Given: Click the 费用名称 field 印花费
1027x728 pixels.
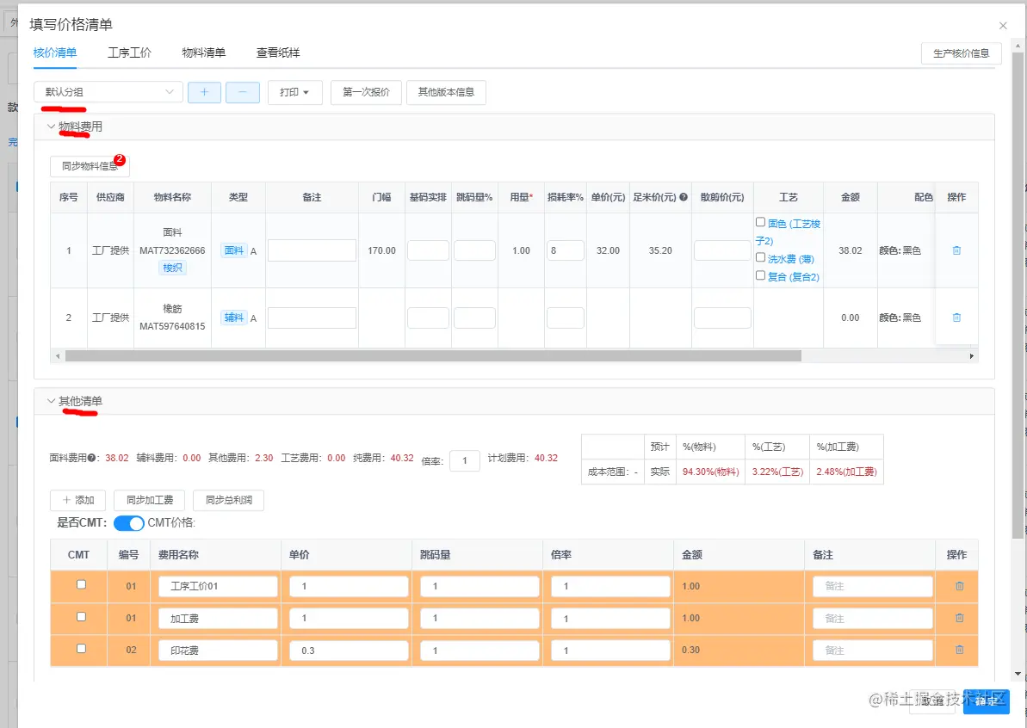Looking at the screenshot, I should point(218,650).
